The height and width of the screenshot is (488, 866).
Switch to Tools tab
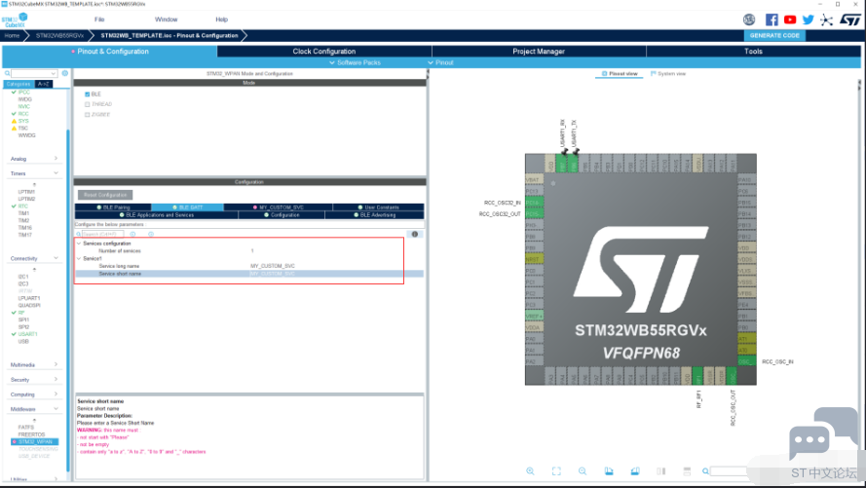[753, 52]
